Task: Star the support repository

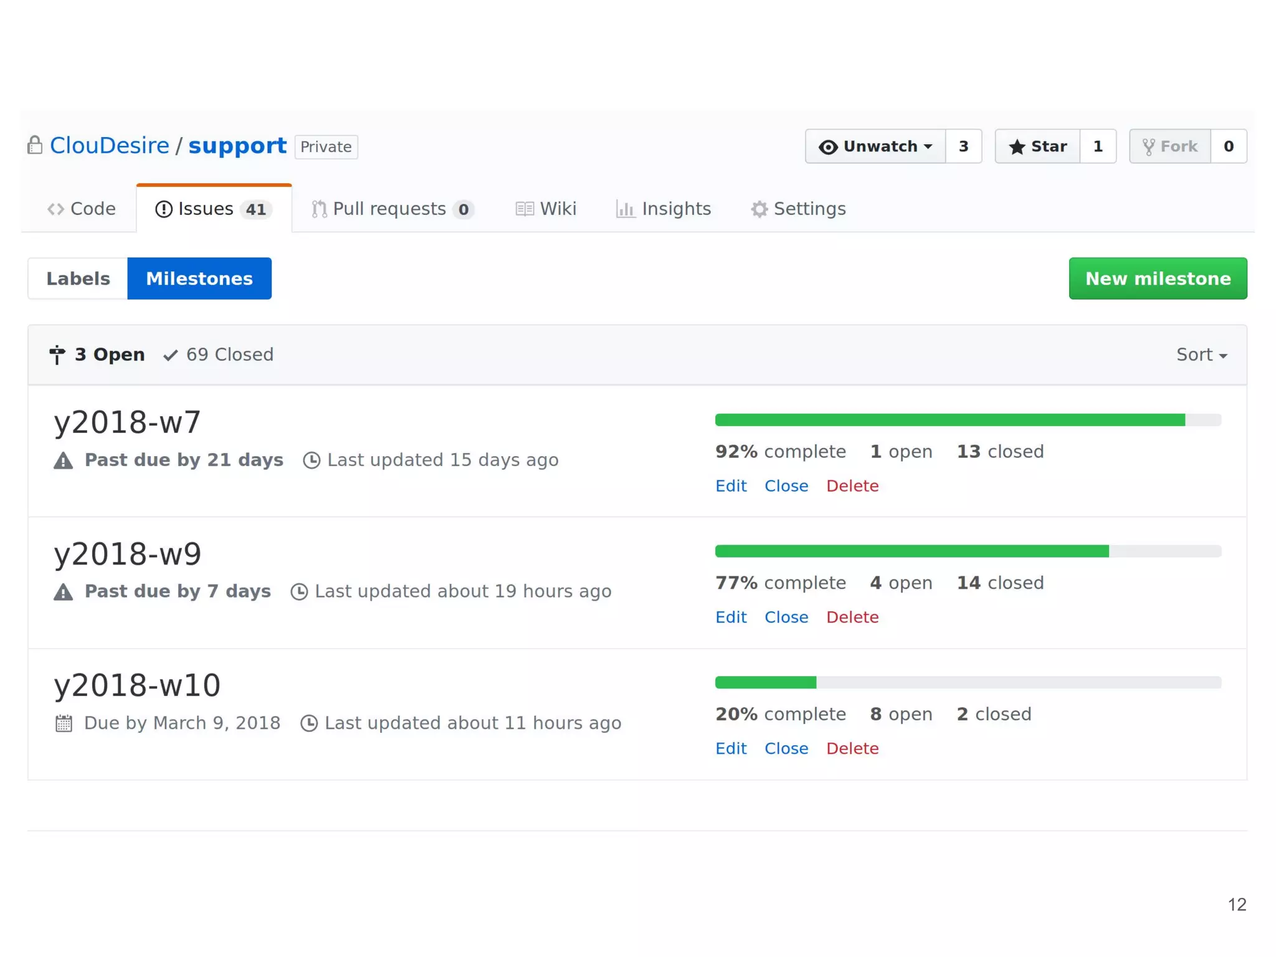Action: 1037,146
